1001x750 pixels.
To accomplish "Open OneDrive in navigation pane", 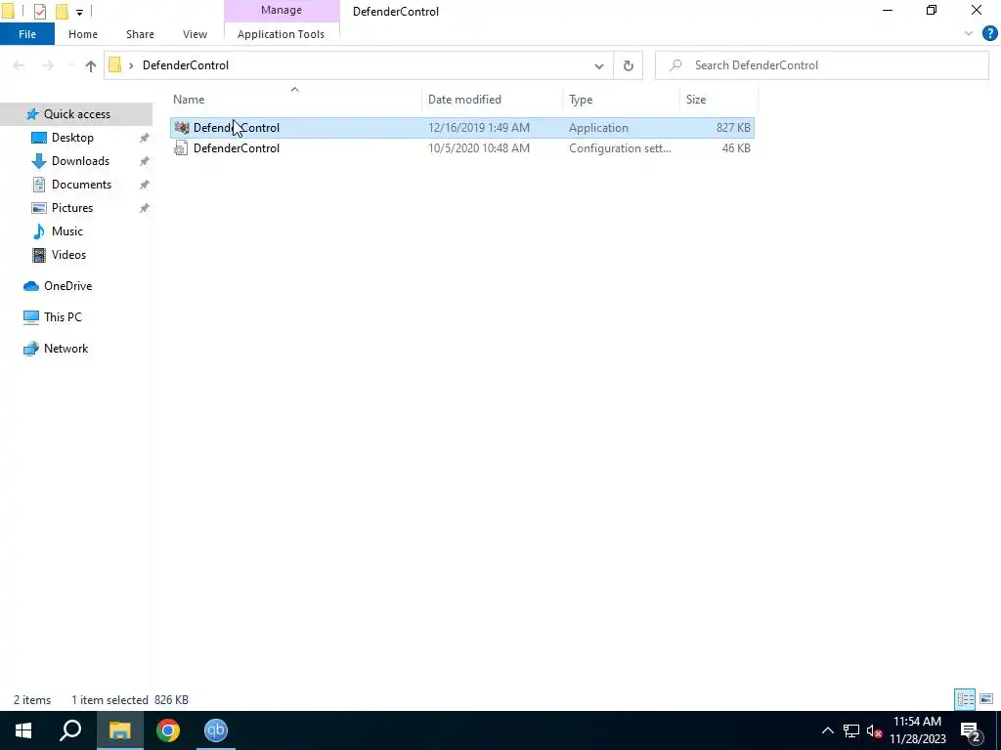I will (x=67, y=286).
